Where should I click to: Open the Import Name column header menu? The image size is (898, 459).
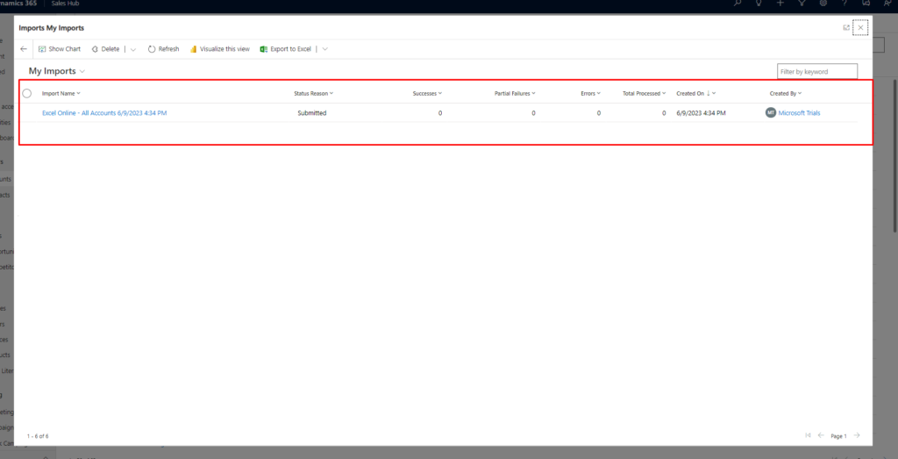61,93
